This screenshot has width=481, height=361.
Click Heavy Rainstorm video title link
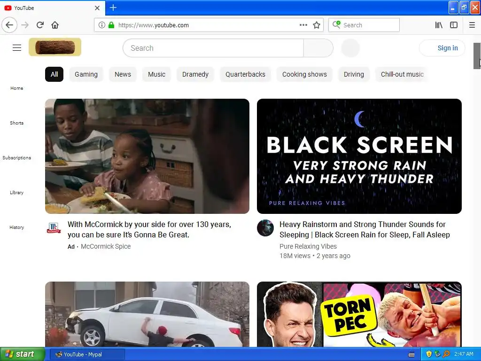[x=365, y=229]
